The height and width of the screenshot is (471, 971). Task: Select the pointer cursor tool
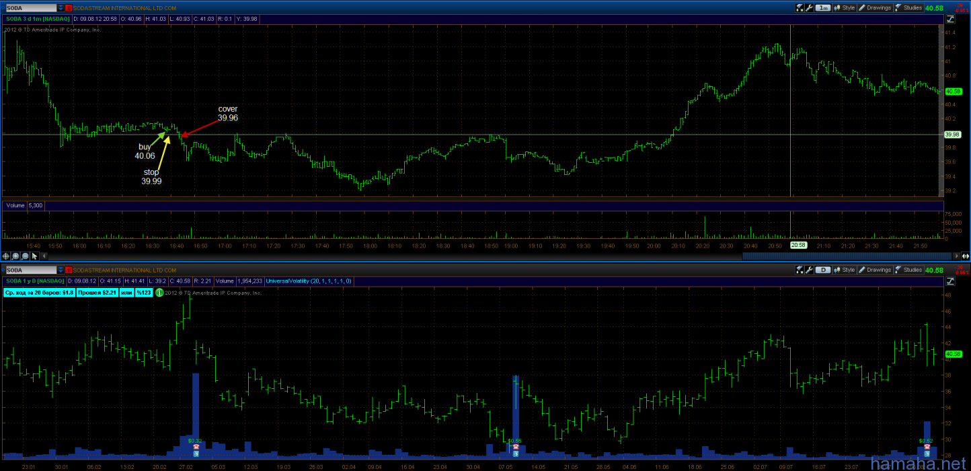pos(33,256)
